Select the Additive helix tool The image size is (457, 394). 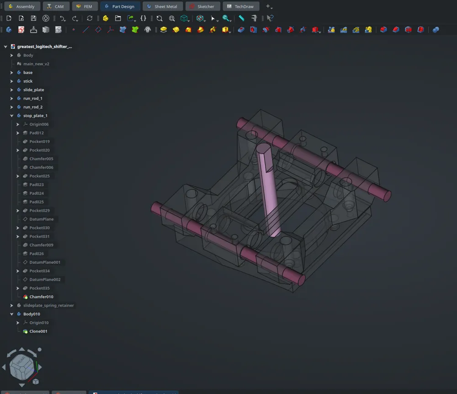[x=213, y=30]
